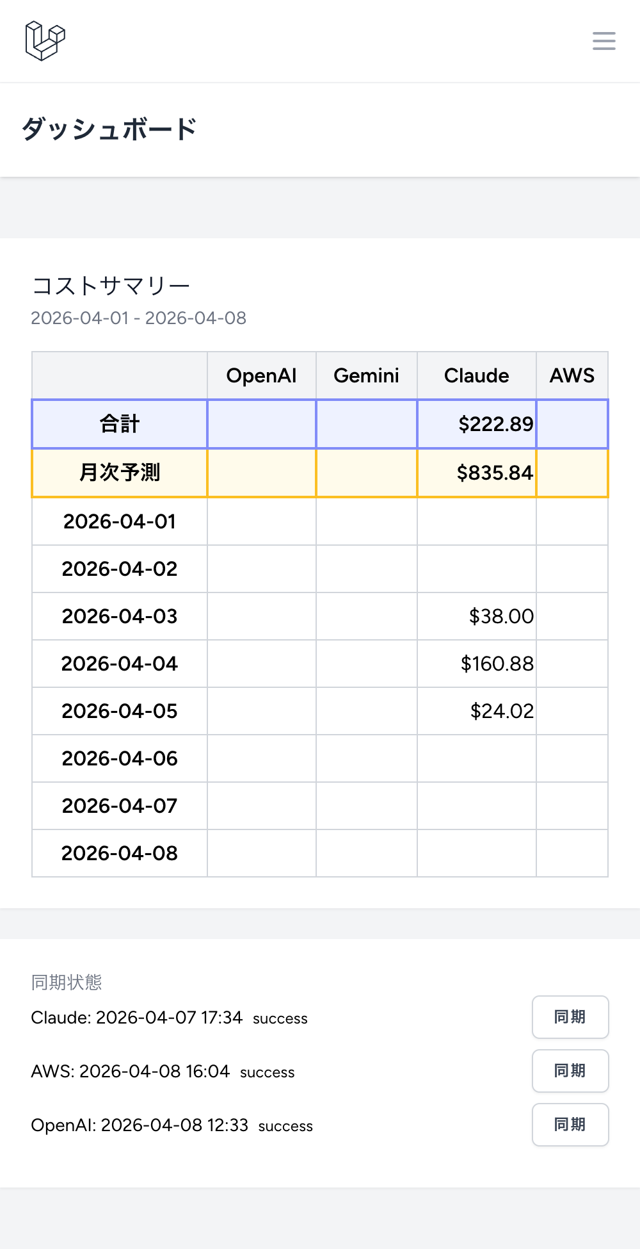The image size is (640, 1249).
Task: Click the $38.00 cost cell
Action: (x=500, y=616)
